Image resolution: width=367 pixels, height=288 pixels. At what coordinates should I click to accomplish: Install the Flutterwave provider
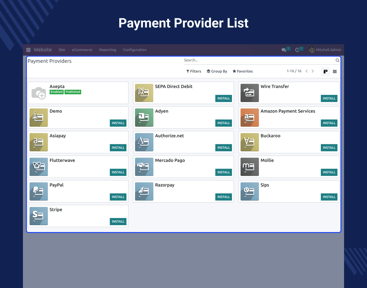tap(118, 172)
